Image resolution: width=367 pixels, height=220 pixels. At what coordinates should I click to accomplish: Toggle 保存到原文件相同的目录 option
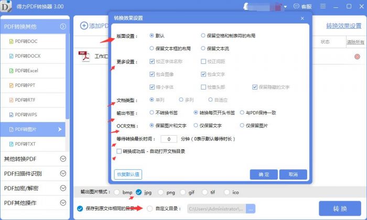[x=80, y=208]
